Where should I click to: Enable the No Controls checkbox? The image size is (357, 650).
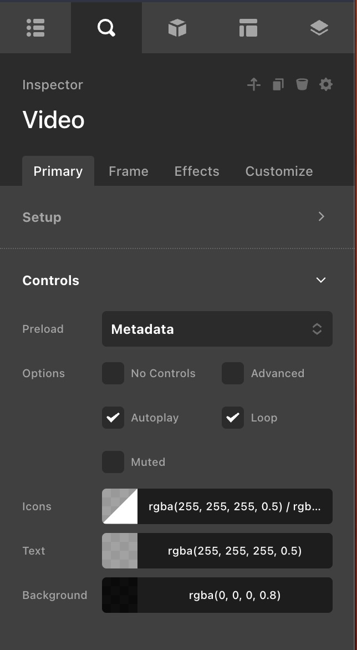tap(113, 373)
